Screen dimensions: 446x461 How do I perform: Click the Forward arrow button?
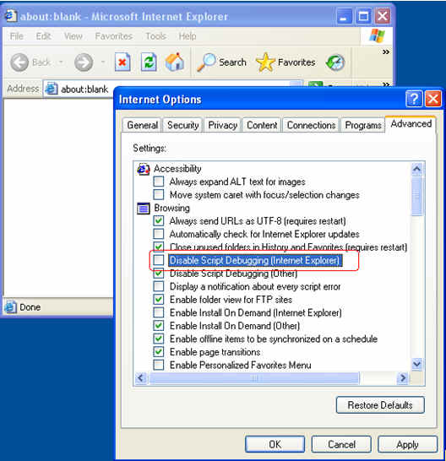84,62
